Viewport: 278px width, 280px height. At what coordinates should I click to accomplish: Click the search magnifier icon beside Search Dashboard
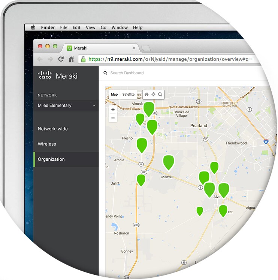click(x=105, y=73)
